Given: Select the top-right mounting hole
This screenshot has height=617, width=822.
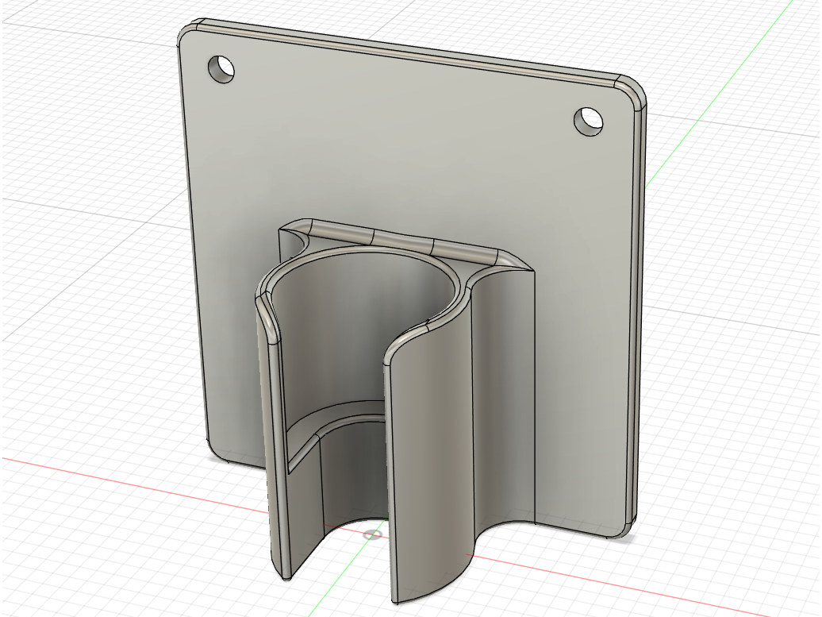Looking at the screenshot, I should [x=588, y=121].
